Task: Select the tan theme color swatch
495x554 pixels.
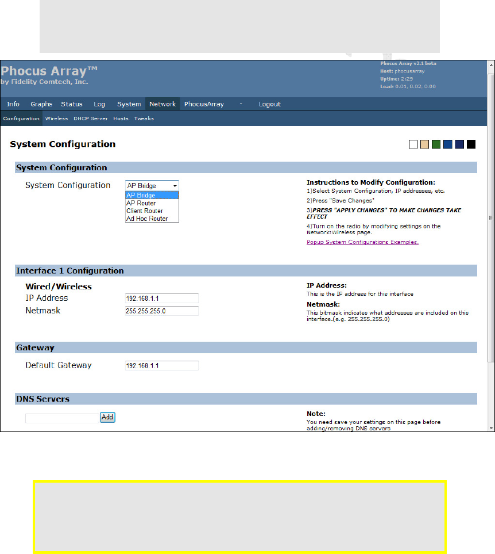Action: (x=424, y=144)
